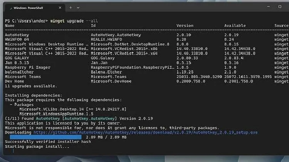Click Teams version '25031.805.3440.5290'
Screen dimensions: 289x162
pyautogui.click(x=199, y=77)
